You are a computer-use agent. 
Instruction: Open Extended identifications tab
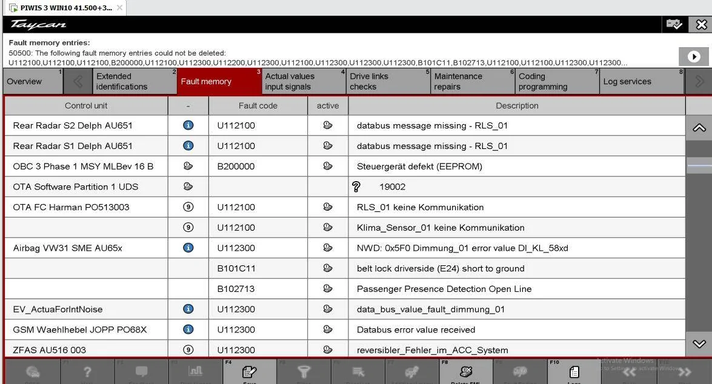(x=135, y=82)
